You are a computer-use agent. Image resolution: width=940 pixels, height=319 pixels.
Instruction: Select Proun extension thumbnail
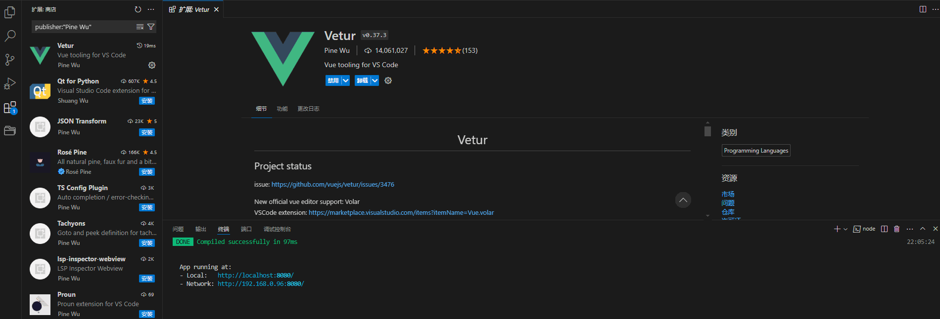(x=40, y=305)
